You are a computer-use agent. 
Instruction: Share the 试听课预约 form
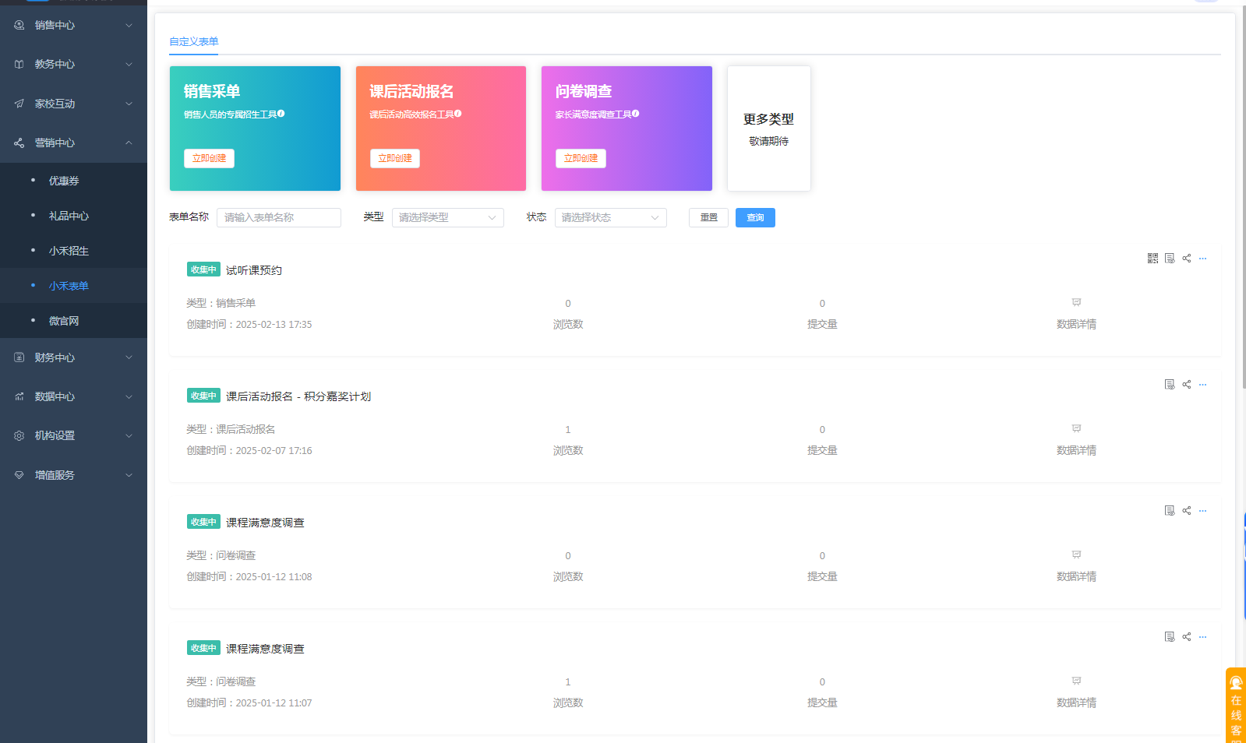click(x=1187, y=259)
